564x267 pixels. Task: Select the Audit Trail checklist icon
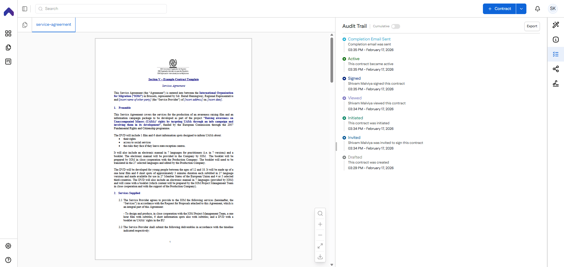point(556,54)
